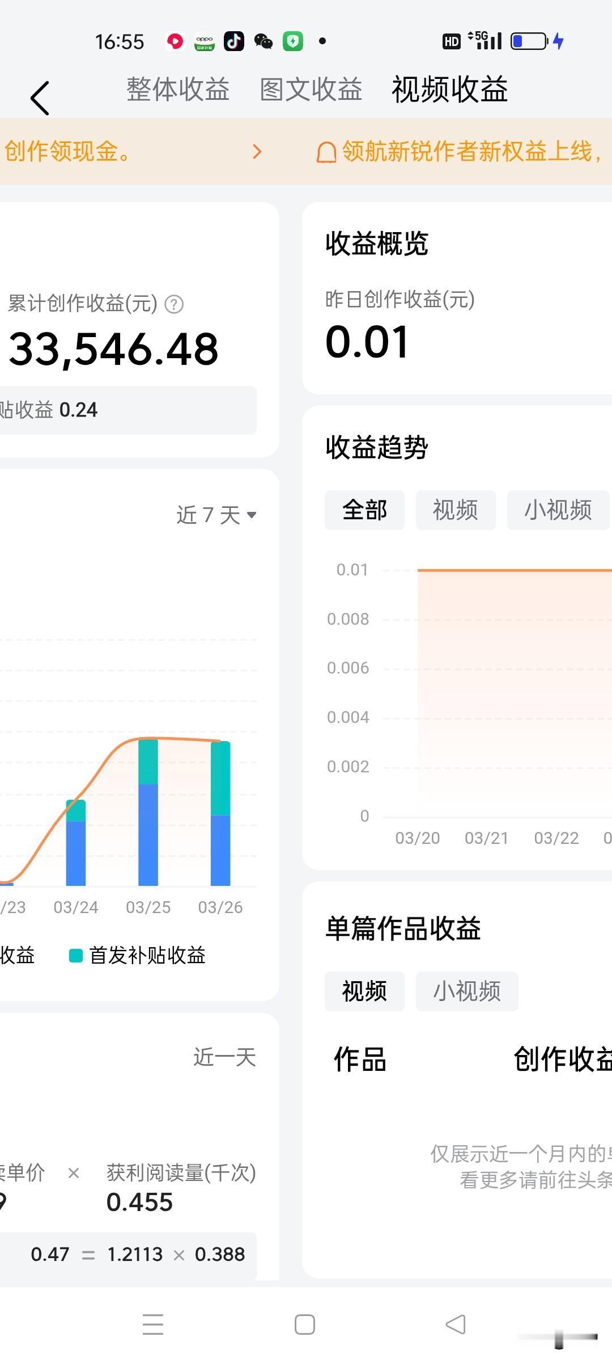The width and height of the screenshot is (612, 1362).
Task: Open the Douyin icon in status bar
Action: tap(234, 41)
